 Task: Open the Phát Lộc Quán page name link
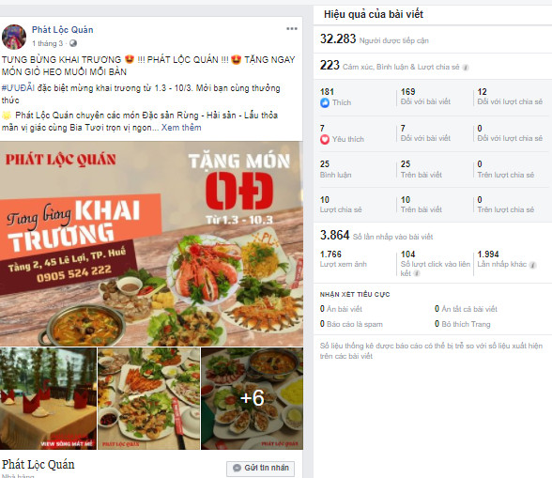63,30
